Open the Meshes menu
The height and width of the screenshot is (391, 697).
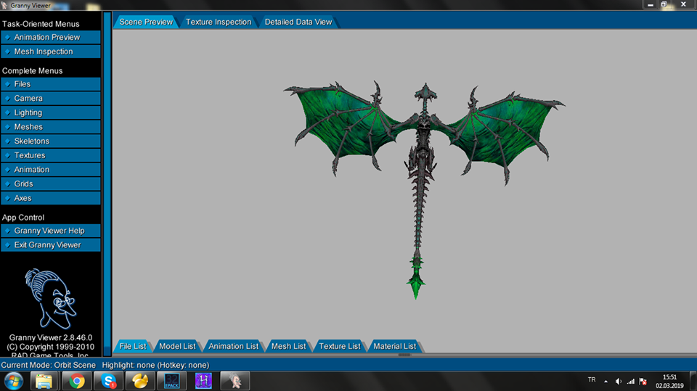pyautogui.click(x=51, y=127)
